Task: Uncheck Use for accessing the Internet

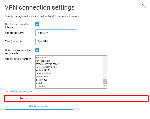Action: (37, 24)
